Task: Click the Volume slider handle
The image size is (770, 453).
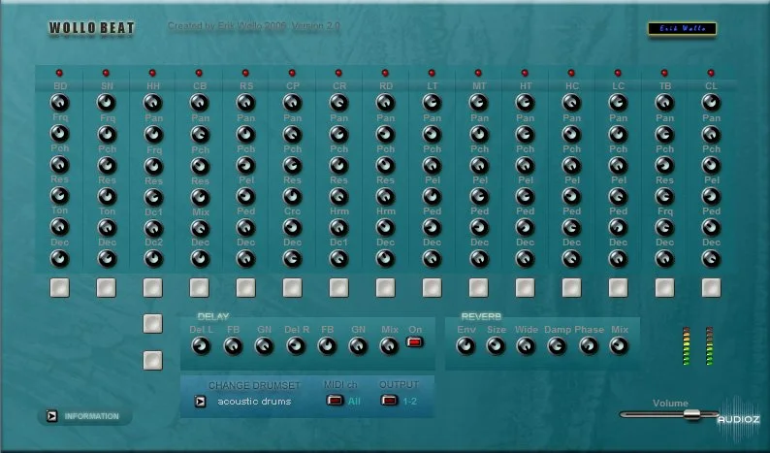Action: [x=691, y=414]
